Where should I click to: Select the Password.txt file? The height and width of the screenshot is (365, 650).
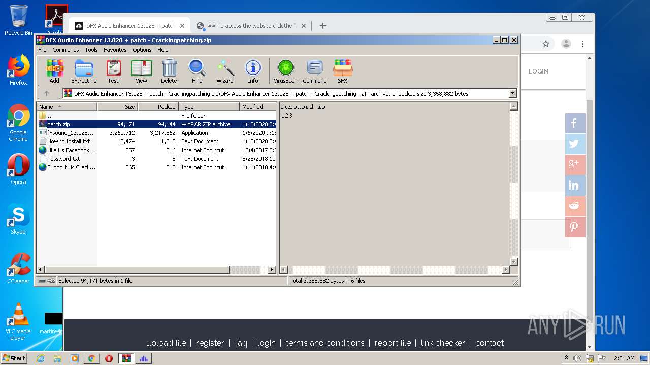point(157,159)
